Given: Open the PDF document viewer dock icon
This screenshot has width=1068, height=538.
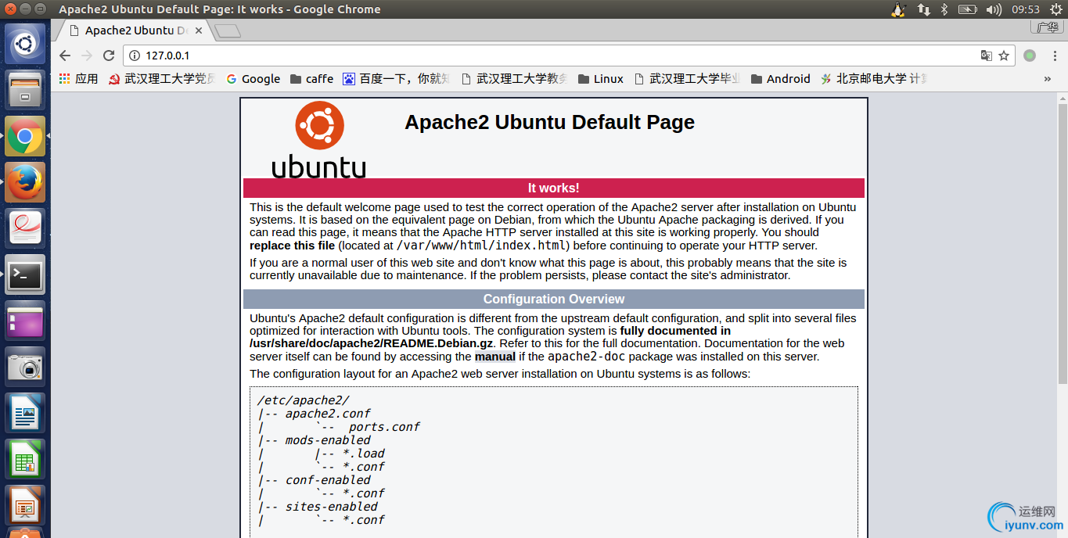Looking at the screenshot, I should pos(25,228).
